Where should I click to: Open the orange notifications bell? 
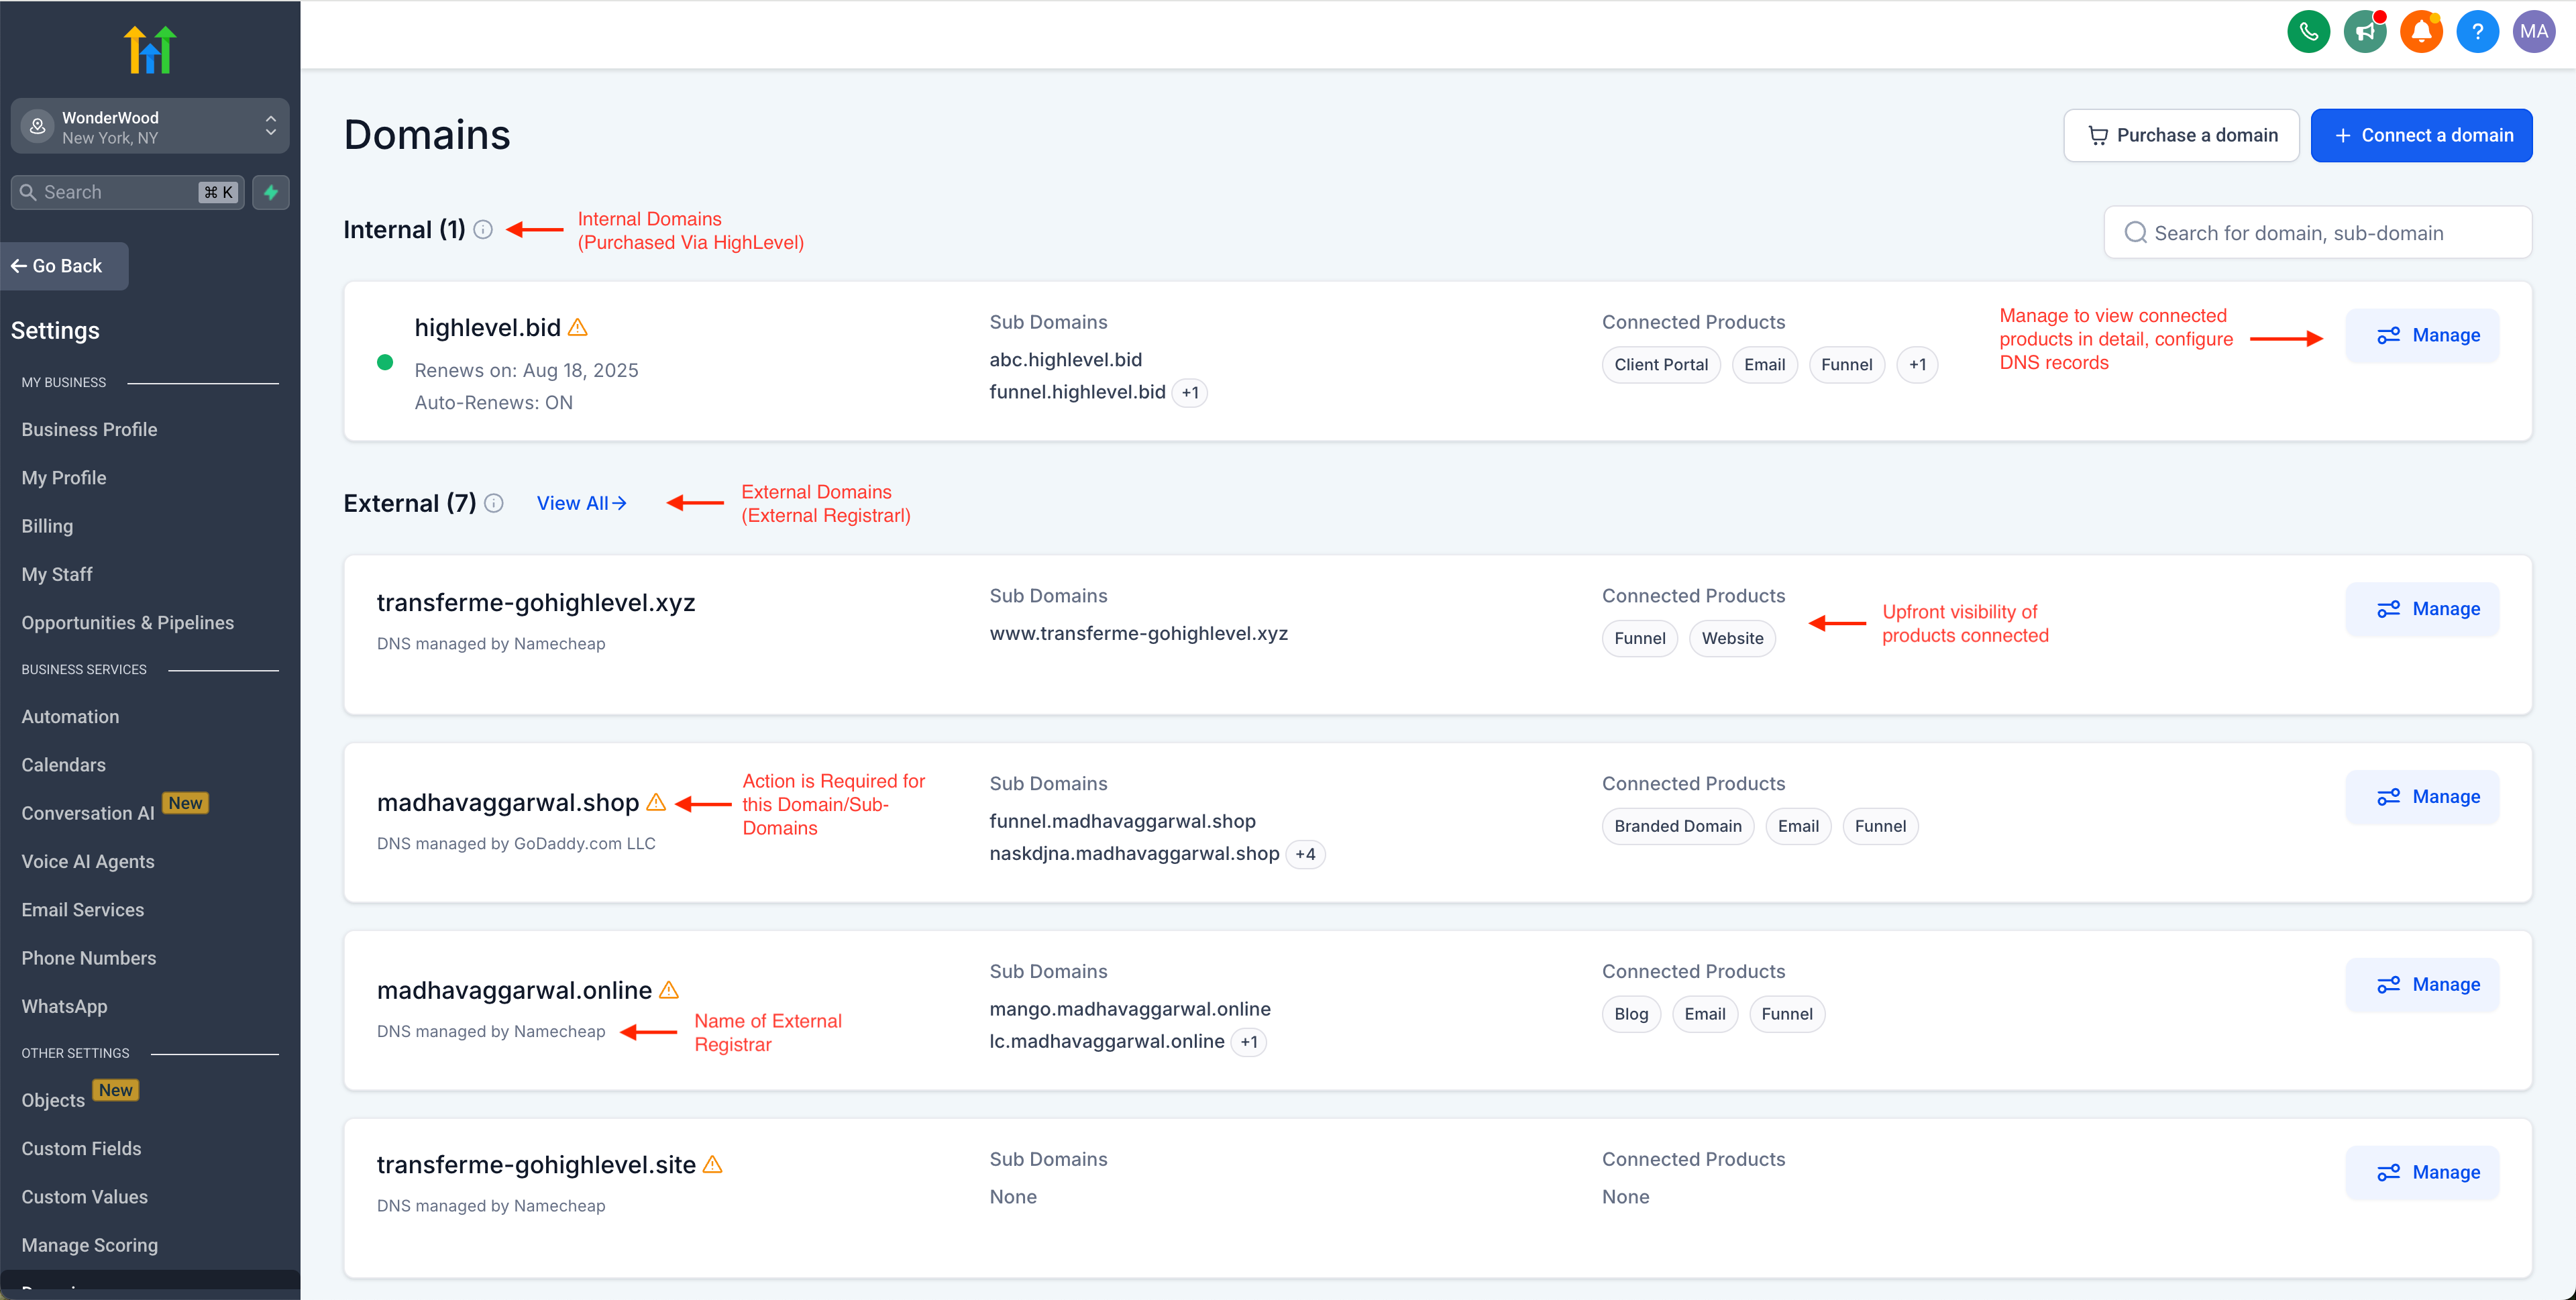(2421, 32)
